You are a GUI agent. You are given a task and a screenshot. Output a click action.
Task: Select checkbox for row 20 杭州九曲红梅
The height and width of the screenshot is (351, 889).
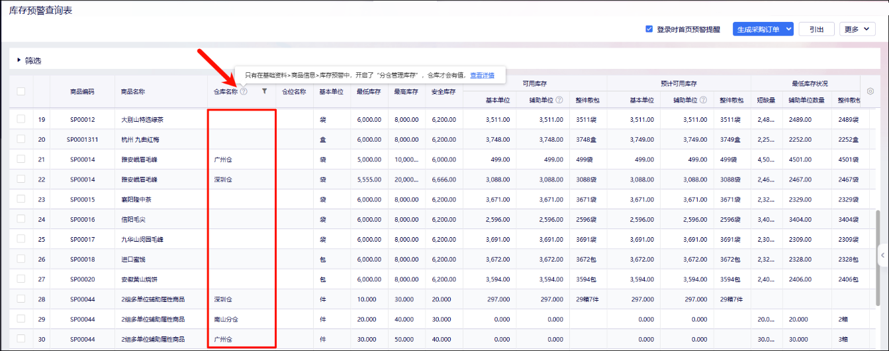click(x=21, y=139)
